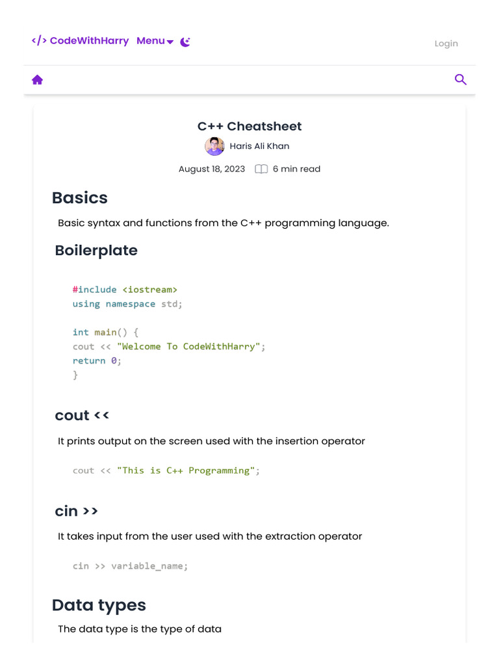Screen dimensions: 499x665
Task: Click the author's avatar picture
Action: (214, 146)
